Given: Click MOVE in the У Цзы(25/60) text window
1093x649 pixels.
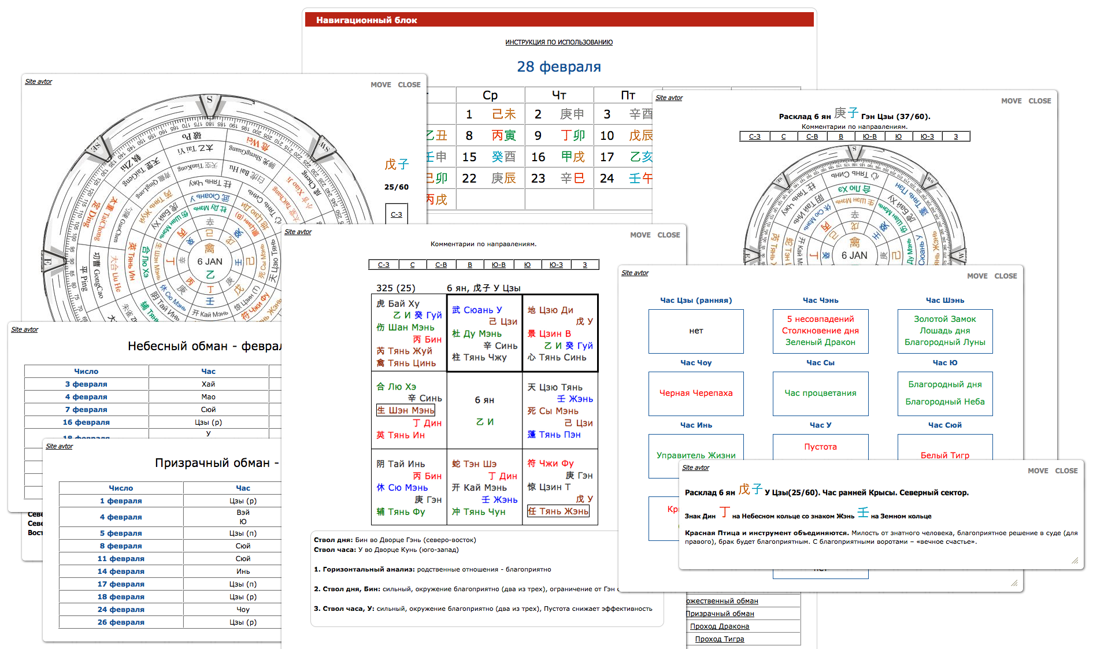Looking at the screenshot, I should [x=1038, y=471].
